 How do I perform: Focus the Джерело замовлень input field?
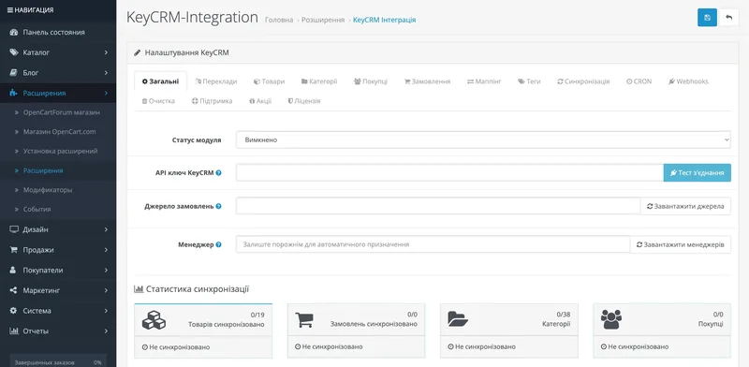pos(438,206)
